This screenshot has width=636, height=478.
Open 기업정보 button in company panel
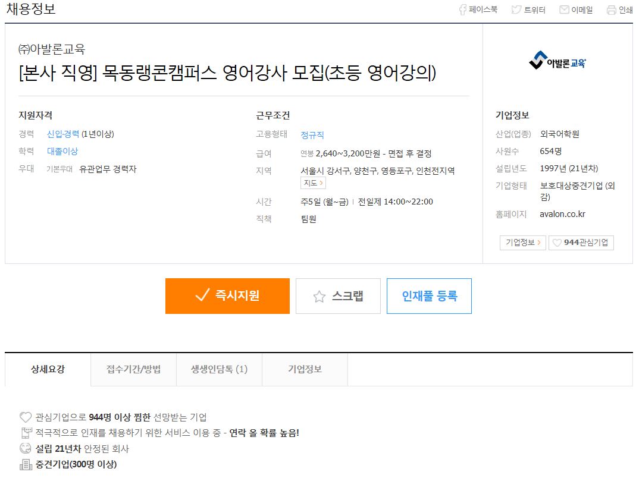coord(523,243)
